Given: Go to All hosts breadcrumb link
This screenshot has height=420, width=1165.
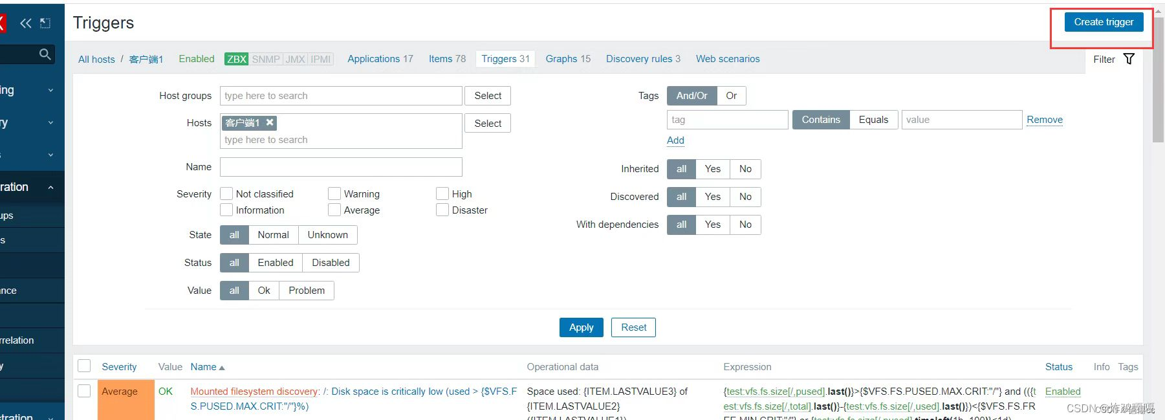Looking at the screenshot, I should pyautogui.click(x=96, y=60).
